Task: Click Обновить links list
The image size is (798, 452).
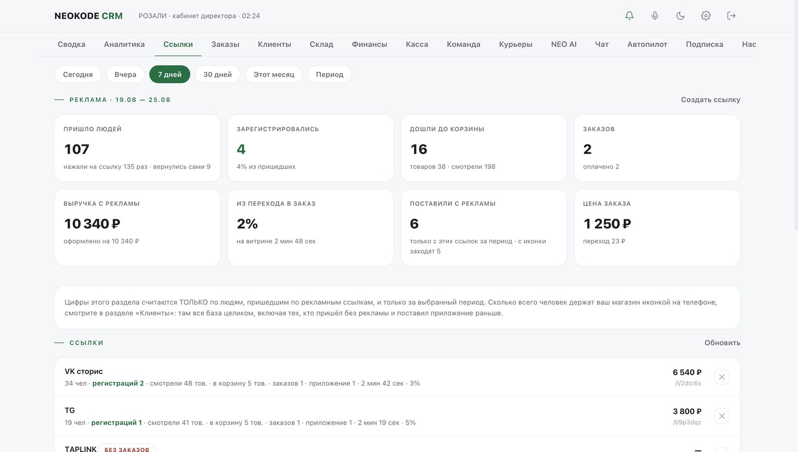Action: (x=722, y=343)
